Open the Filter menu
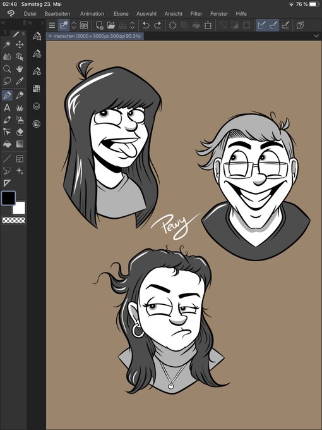The image size is (322, 430). pos(196,14)
